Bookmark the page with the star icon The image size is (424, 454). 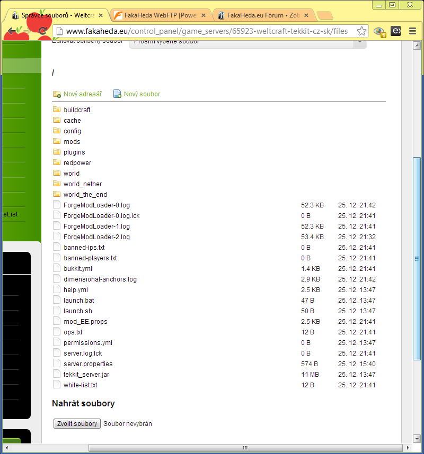361,31
